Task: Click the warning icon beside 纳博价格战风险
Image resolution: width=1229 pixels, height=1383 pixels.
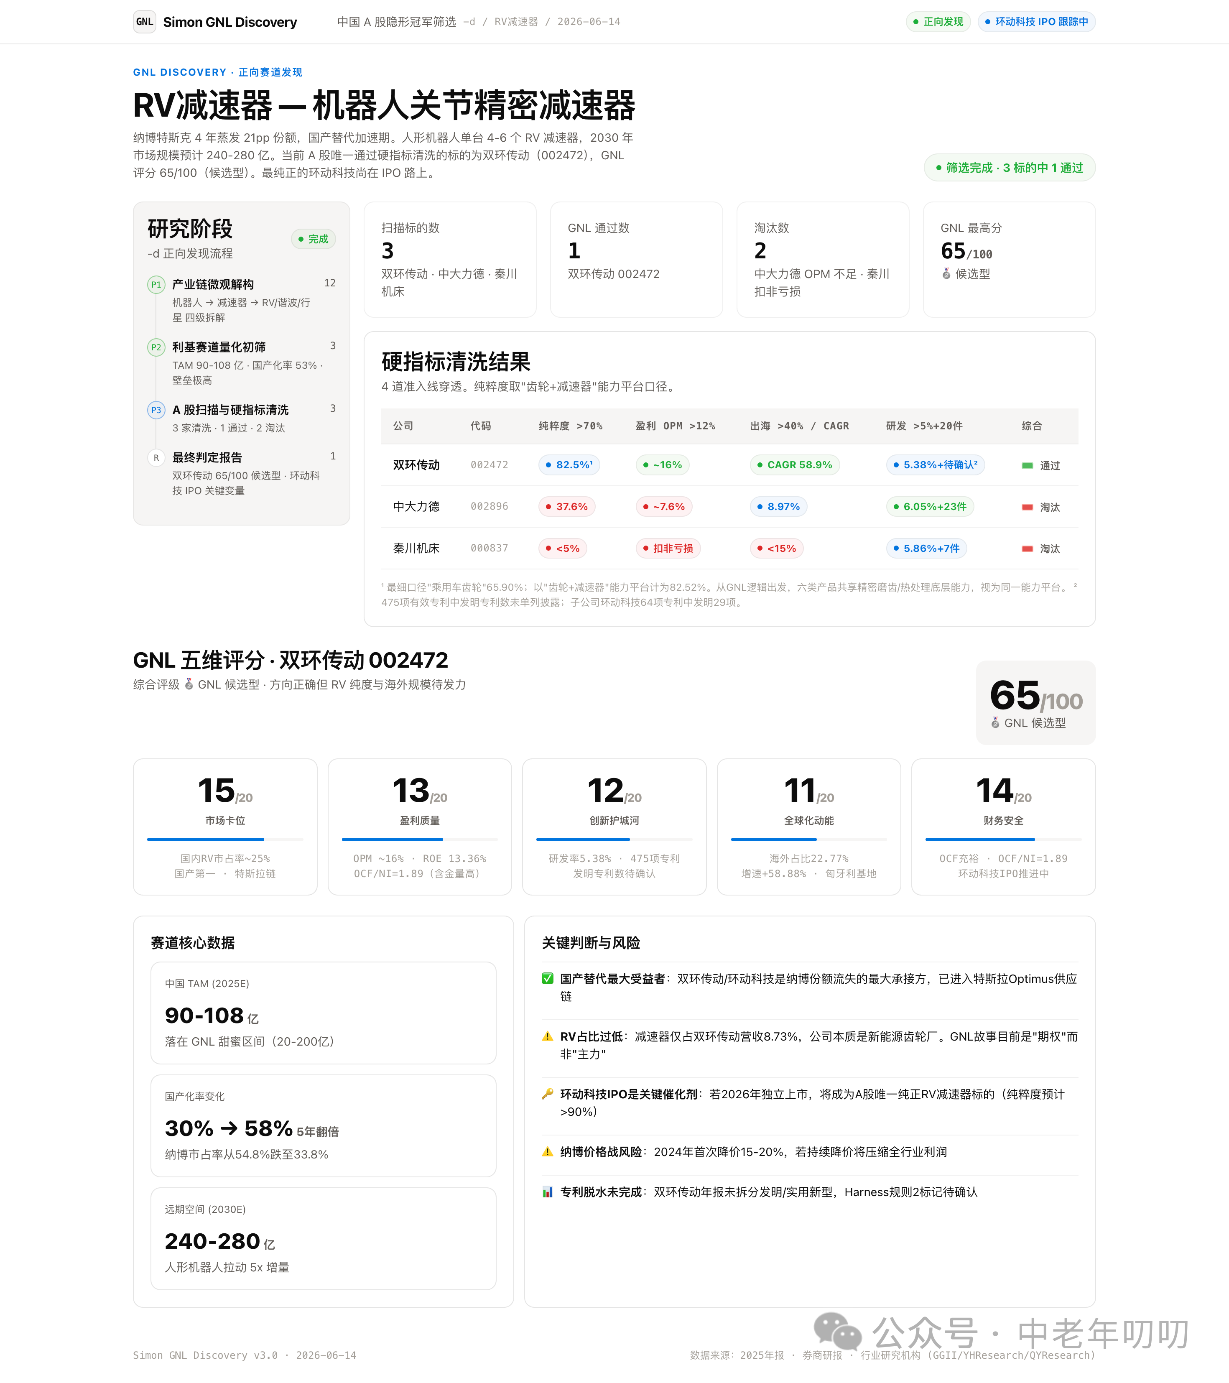Action: [548, 1152]
